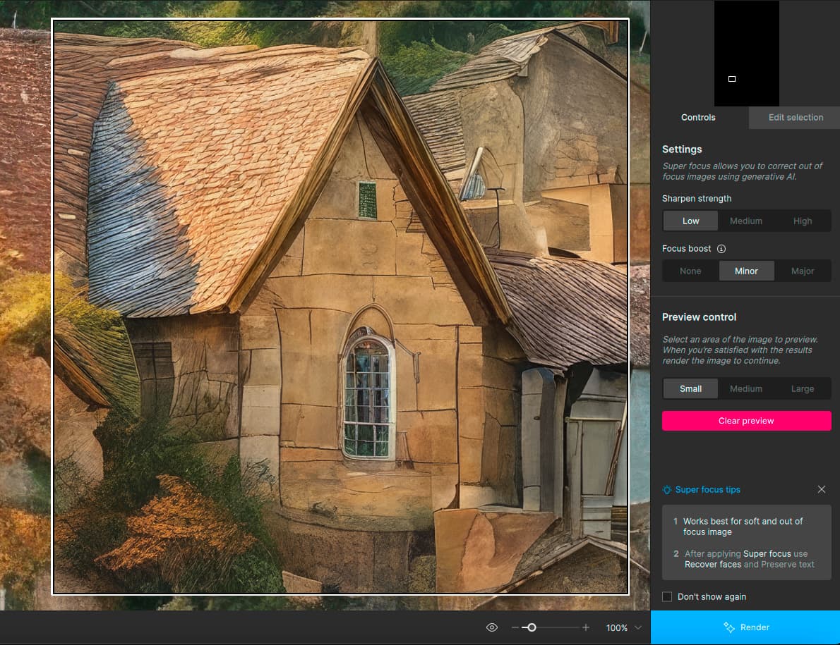Click the Focus boost info icon

[x=721, y=249]
